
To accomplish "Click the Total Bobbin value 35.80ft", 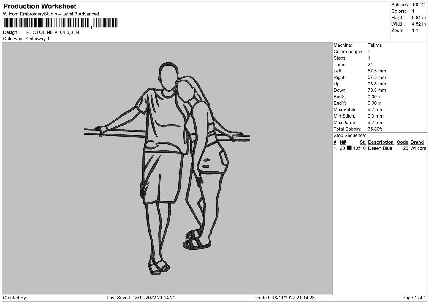I will [375, 129].
